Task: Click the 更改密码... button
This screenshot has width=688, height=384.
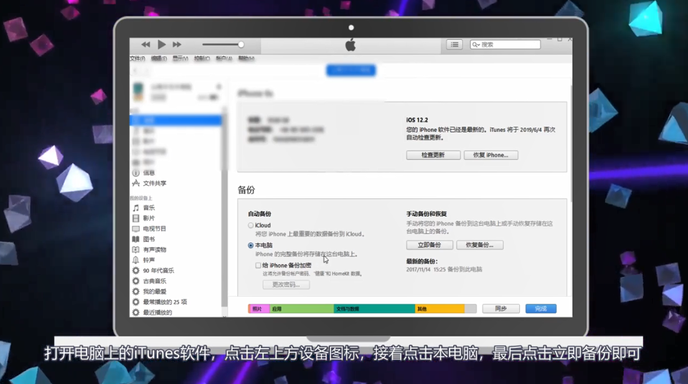Action: click(x=286, y=284)
